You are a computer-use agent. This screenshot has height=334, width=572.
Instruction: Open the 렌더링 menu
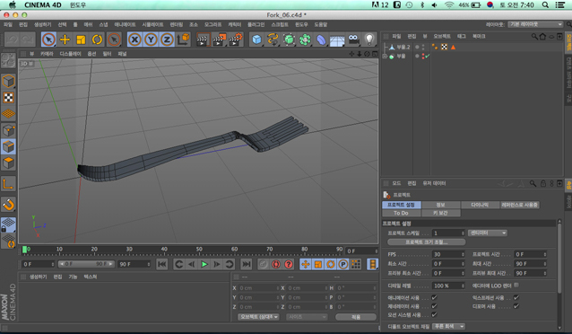point(177,24)
